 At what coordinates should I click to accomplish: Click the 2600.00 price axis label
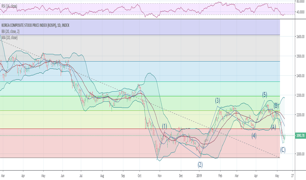pyautogui.click(x=300, y=37)
